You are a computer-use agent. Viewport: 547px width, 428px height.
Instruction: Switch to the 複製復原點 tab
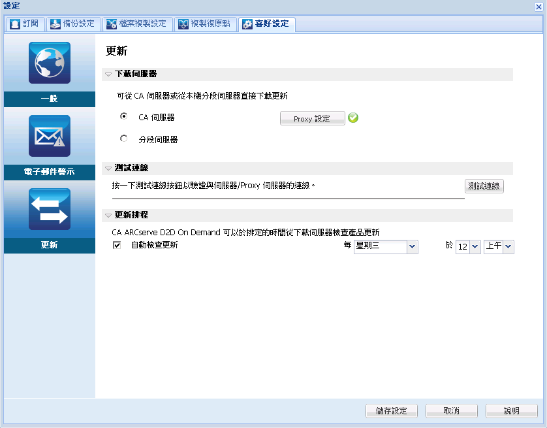click(x=206, y=24)
